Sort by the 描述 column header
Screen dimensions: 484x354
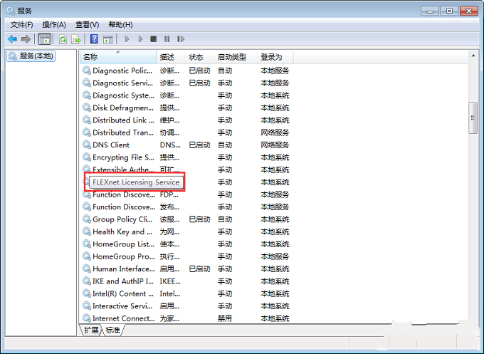(171, 57)
